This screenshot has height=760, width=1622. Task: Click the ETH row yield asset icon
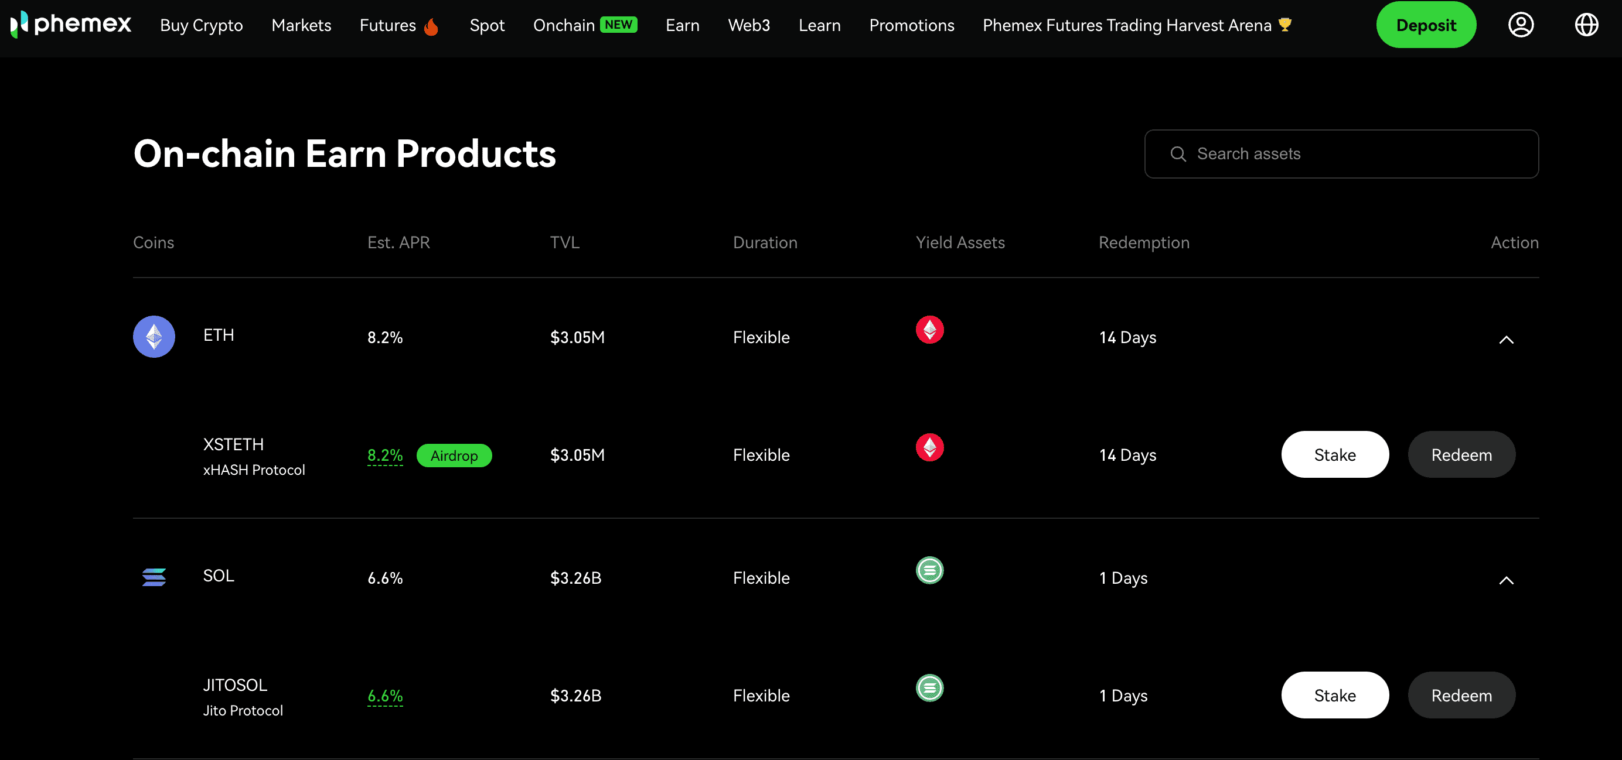[929, 330]
